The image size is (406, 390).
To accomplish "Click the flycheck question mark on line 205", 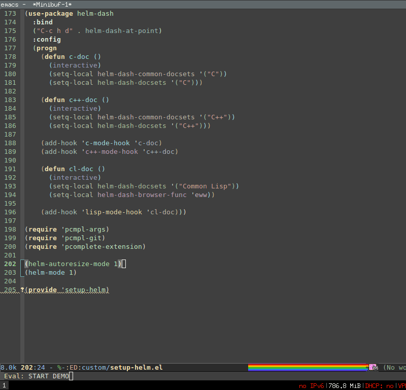I will pos(22,290).
